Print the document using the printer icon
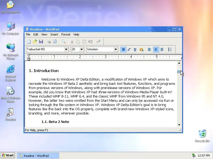213x159 pixels. [x=49, y=42]
